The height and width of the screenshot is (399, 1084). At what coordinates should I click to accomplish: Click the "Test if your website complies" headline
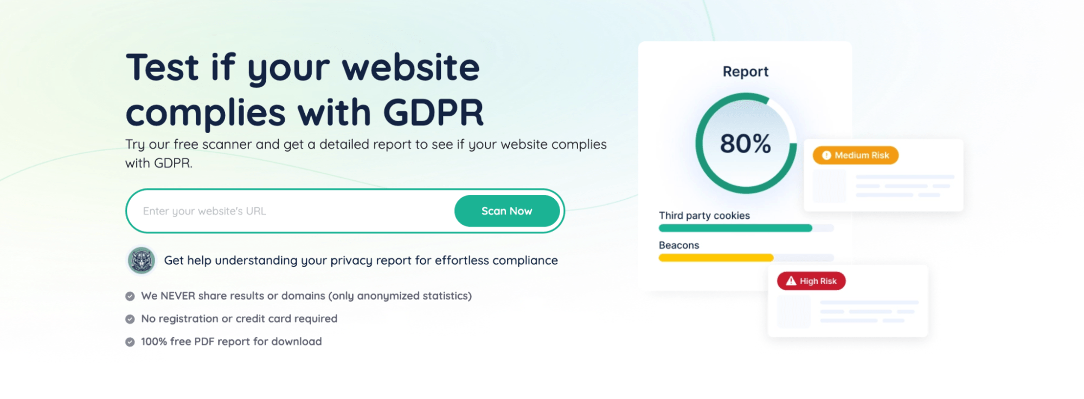pos(304,90)
